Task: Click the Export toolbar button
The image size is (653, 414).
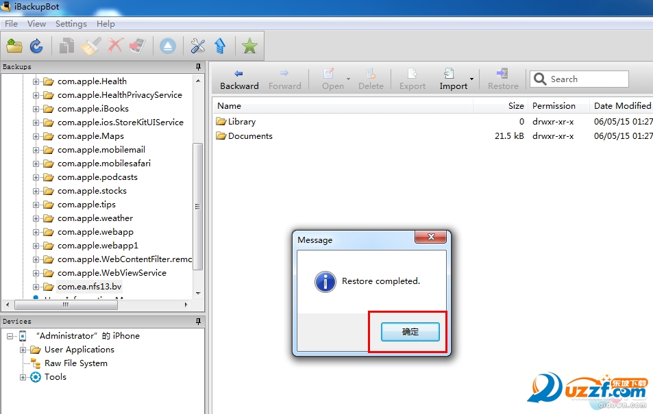Action: (412, 79)
